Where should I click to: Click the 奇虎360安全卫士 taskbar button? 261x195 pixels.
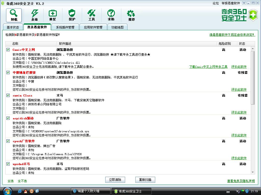[x=131, y=191]
